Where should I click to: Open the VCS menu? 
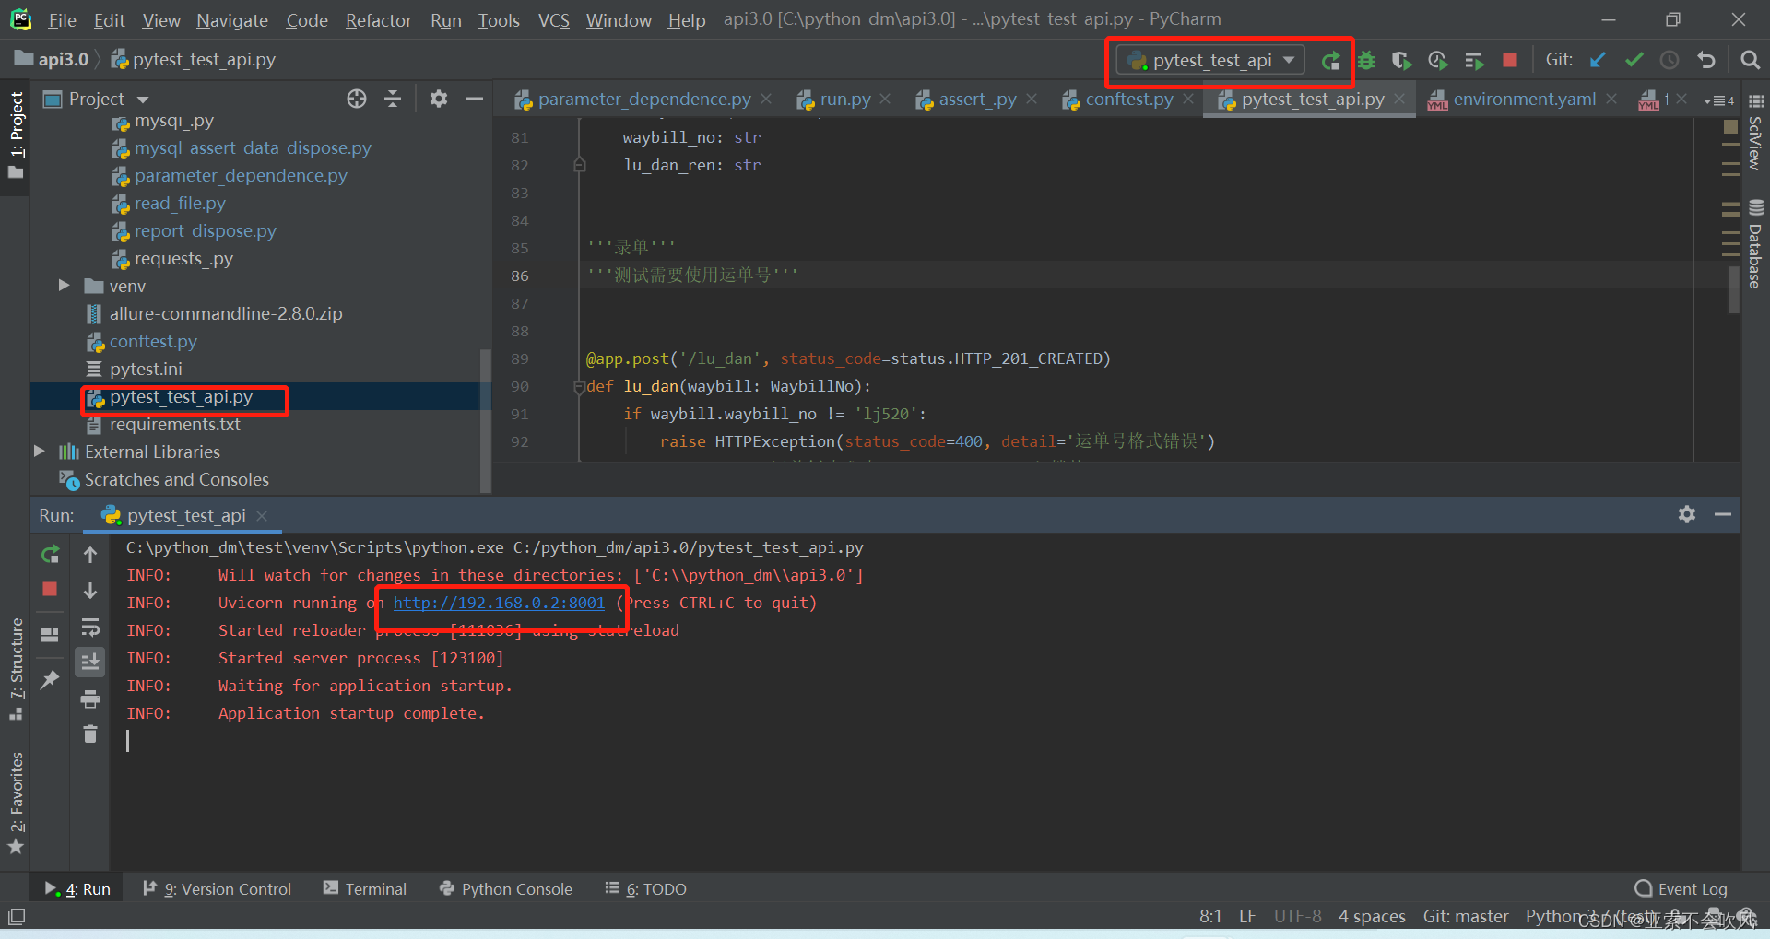[x=553, y=20]
